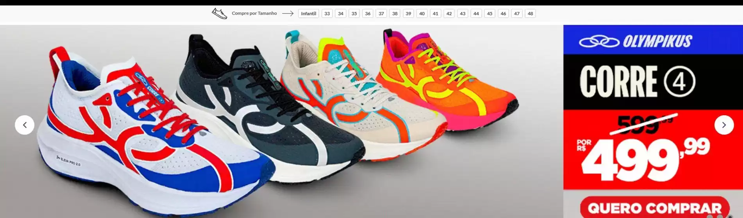Filter by shoe size 42
Image resolution: width=743 pixels, height=218 pixels.
point(449,14)
